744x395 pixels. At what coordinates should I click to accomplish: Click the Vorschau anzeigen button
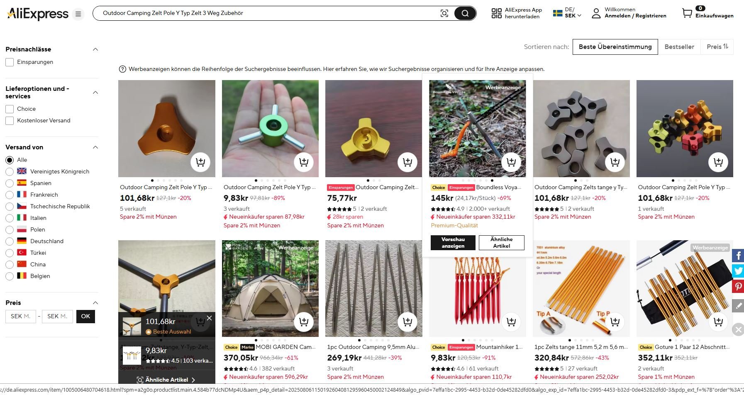(453, 243)
